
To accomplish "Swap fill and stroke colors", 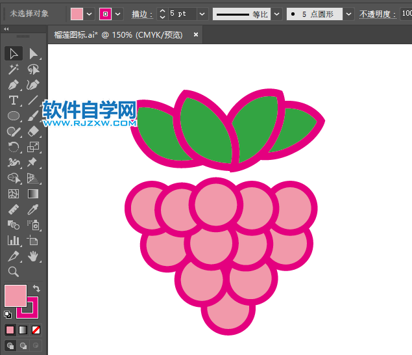I will pos(37,289).
